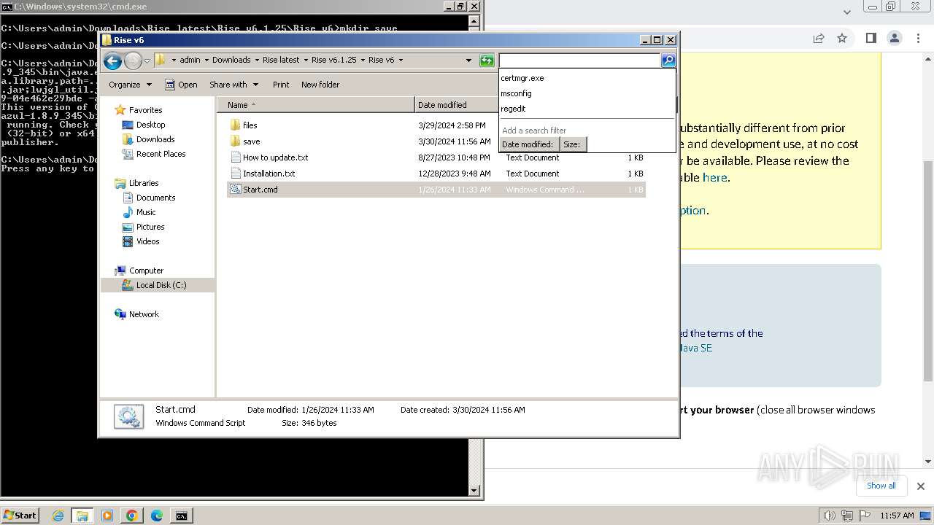The height and width of the screenshot is (525, 934).
Task: Select the Start.cmd script icon
Action: click(235, 190)
